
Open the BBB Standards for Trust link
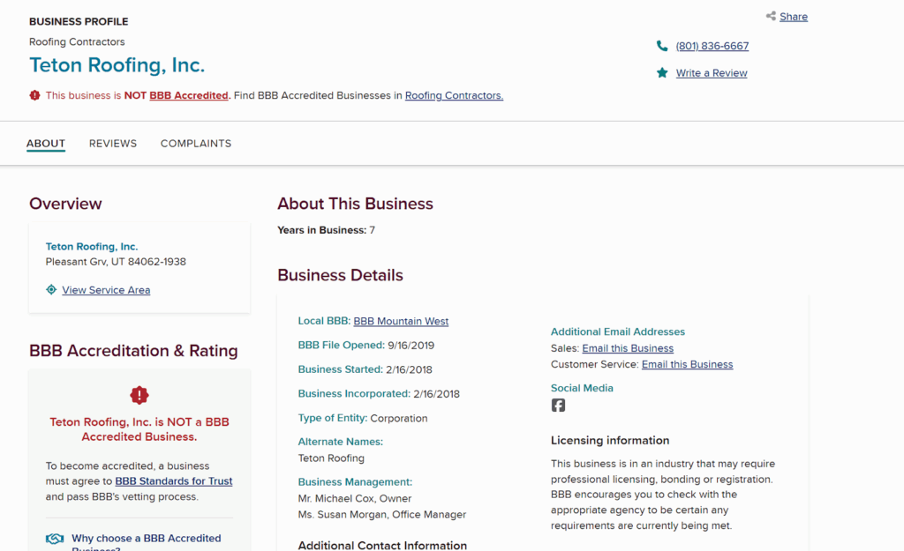[174, 481]
